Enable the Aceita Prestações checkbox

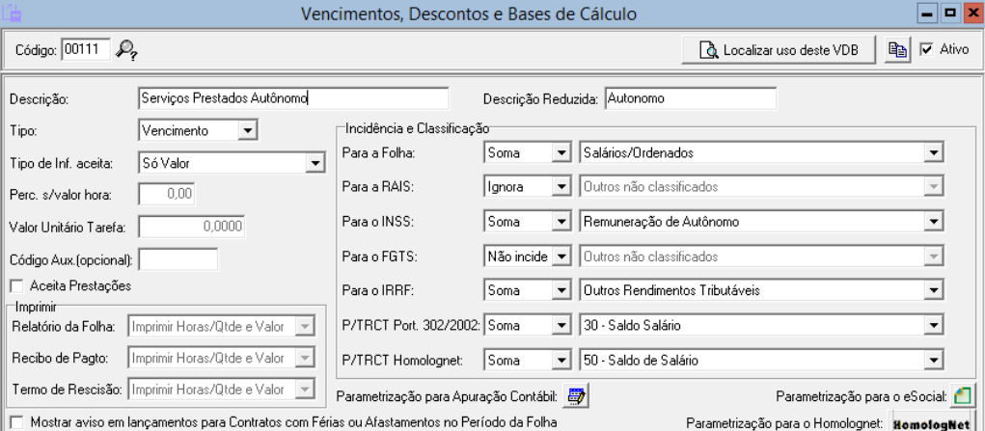coord(15,284)
